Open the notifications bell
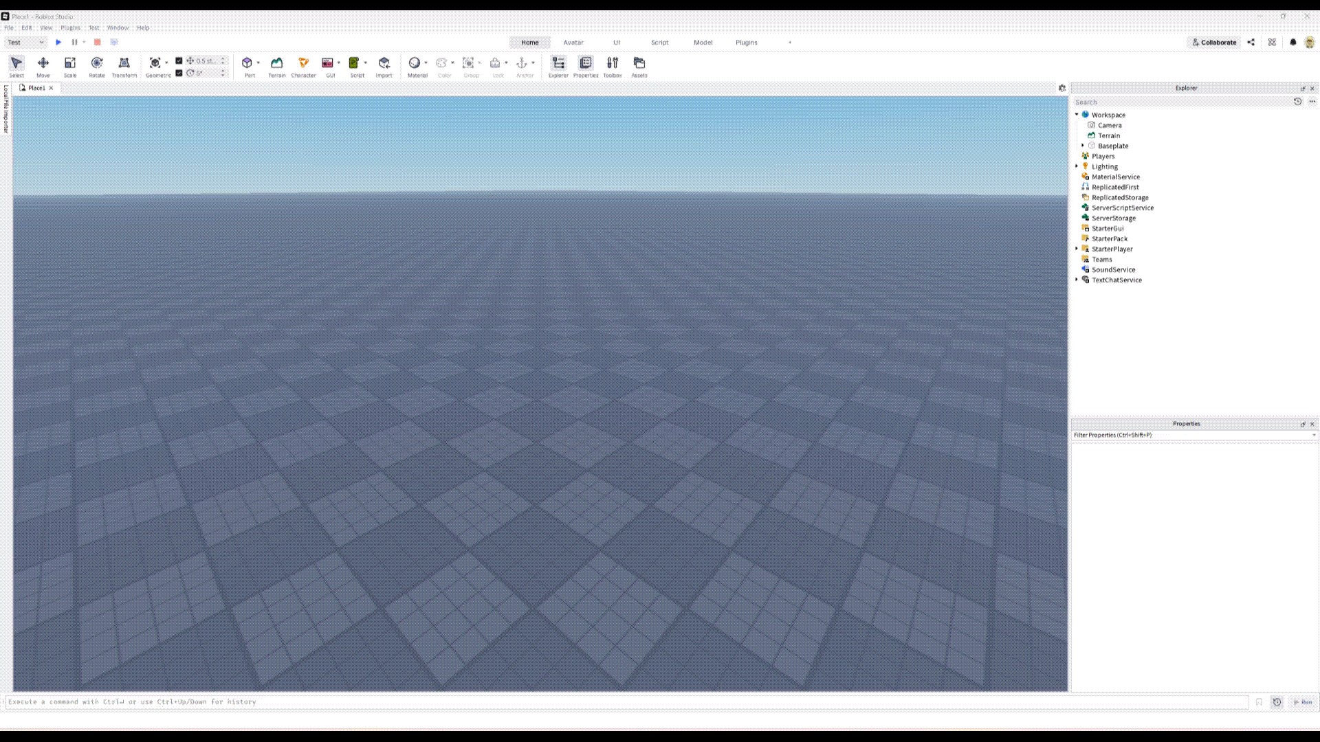The height and width of the screenshot is (742, 1320). point(1293,43)
